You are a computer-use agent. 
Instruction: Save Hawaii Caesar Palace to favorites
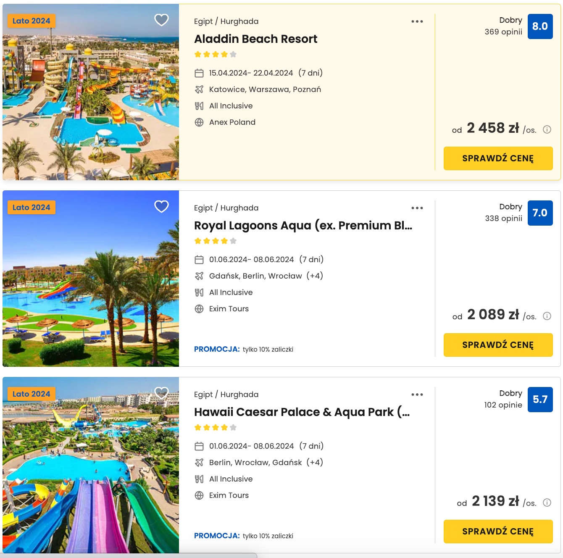(162, 393)
